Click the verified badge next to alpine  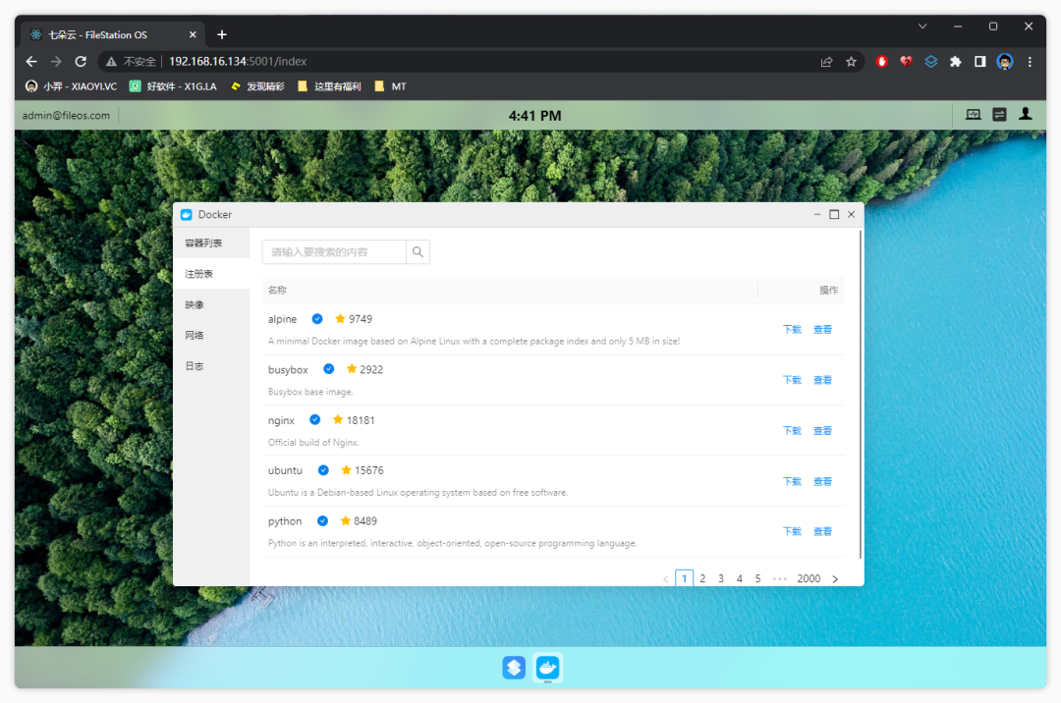(316, 319)
